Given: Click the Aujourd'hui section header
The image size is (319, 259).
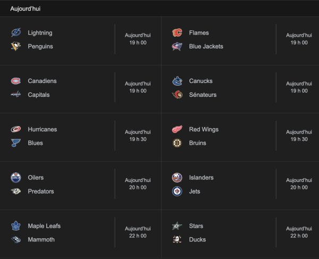Looking at the screenshot, I should [x=26, y=9].
